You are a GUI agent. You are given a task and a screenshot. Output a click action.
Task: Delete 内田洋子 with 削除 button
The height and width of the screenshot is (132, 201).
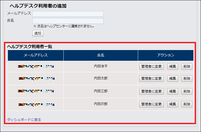(187, 67)
